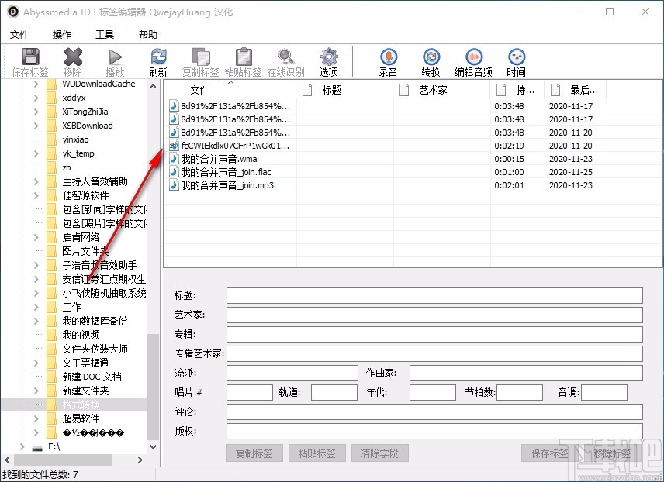664x482 pixels.
Task: Expand the 我的数据库备份 folder node
Action: tap(36, 321)
